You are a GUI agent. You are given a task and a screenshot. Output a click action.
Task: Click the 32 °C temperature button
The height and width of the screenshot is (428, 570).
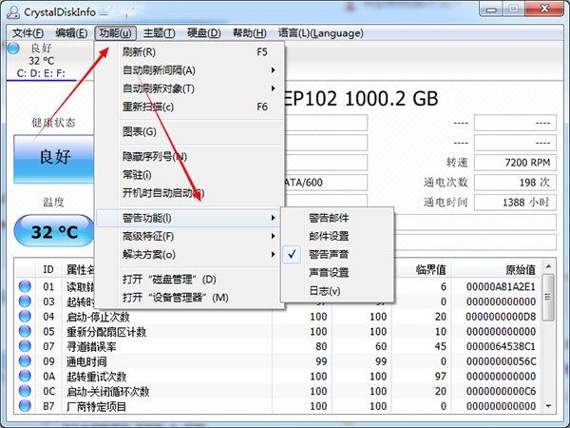click(54, 231)
